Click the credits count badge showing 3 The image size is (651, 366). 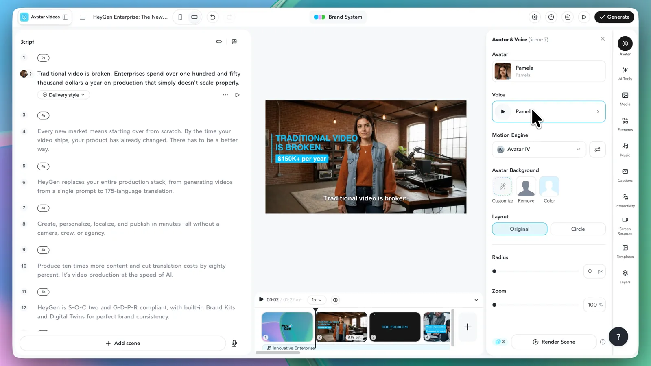500,342
